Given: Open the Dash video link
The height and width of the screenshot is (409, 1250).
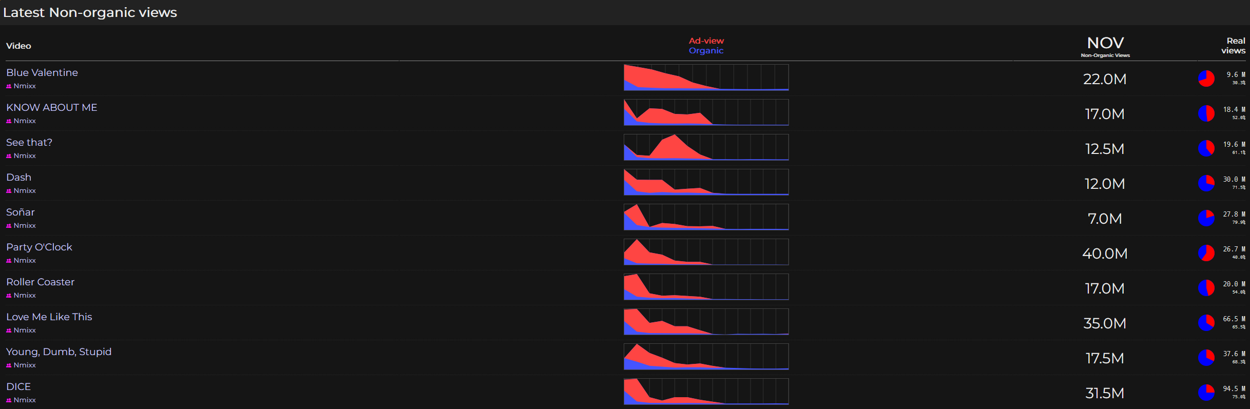Looking at the screenshot, I should (19, 178).
